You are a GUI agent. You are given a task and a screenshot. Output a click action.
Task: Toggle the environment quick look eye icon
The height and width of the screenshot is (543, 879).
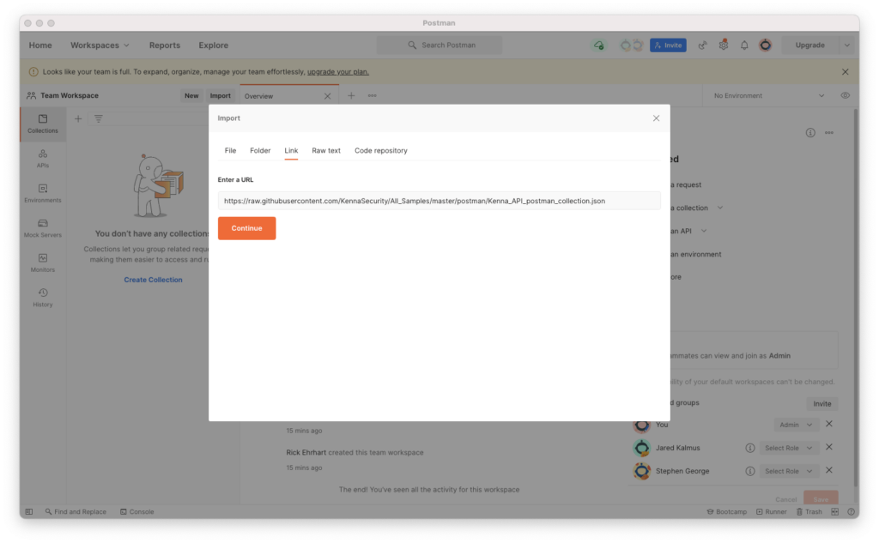[x=846, y=96]
